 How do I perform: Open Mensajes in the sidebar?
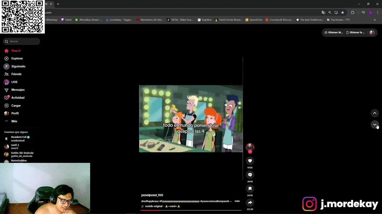tap(14, 90)
